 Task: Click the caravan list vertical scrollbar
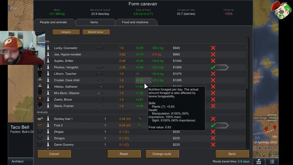(248, 63)
